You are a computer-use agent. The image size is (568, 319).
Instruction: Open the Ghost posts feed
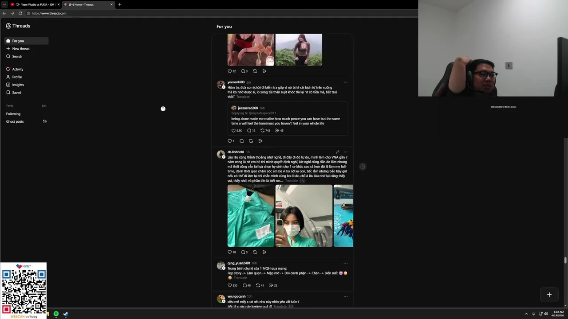(15, 121)
